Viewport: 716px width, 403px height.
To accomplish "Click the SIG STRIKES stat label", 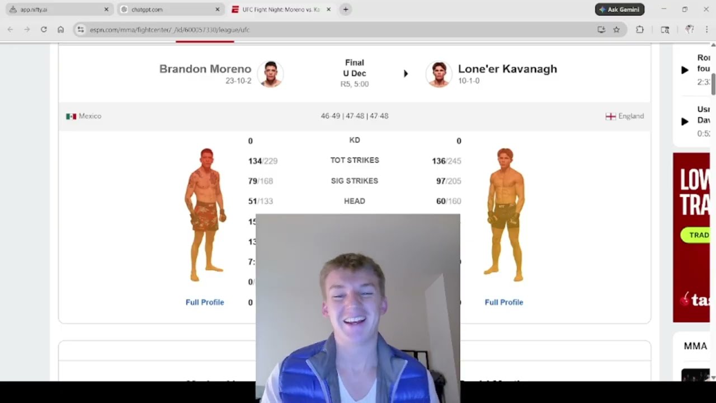I will tap(355, 181).
